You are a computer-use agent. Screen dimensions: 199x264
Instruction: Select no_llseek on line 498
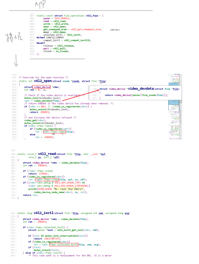[x=62, y=51]
